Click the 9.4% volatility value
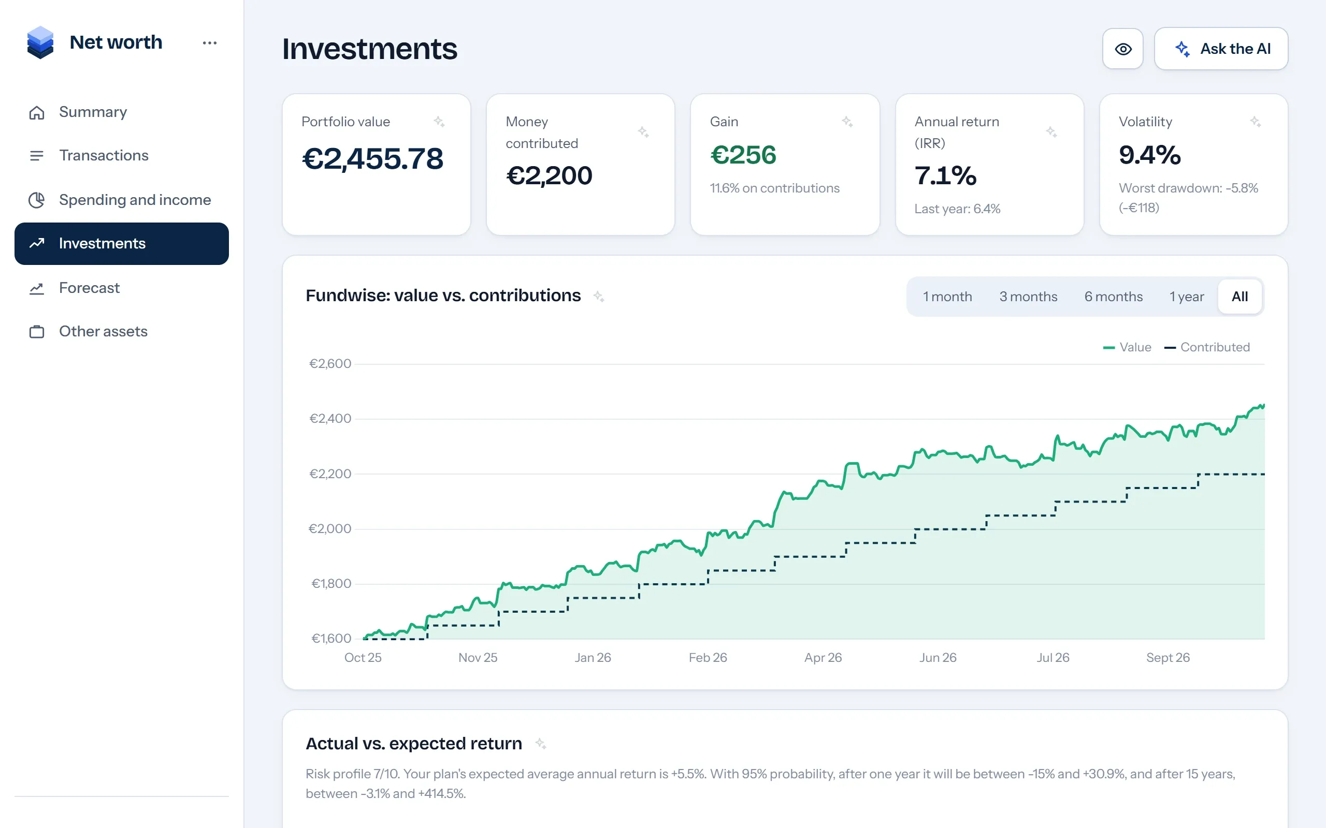1326x828 pixels. click(x=1149, y=155)
